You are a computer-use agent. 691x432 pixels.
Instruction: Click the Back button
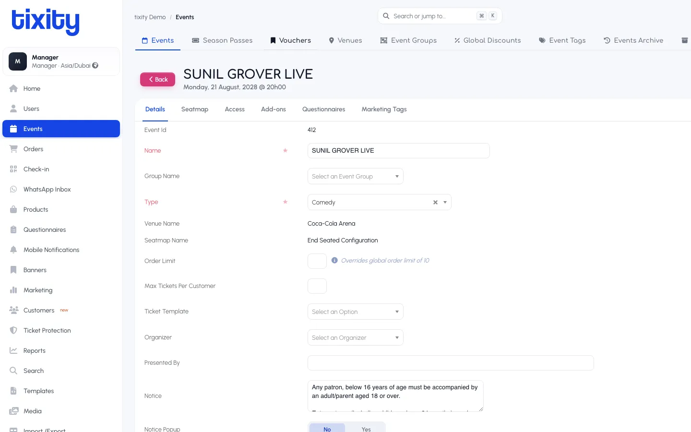click(157, 79)
